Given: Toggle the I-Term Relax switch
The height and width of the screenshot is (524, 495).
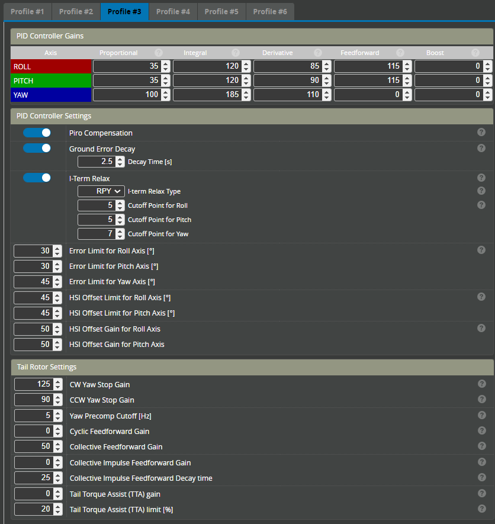Looking at the screenshot, I should [x=37, y=178].
